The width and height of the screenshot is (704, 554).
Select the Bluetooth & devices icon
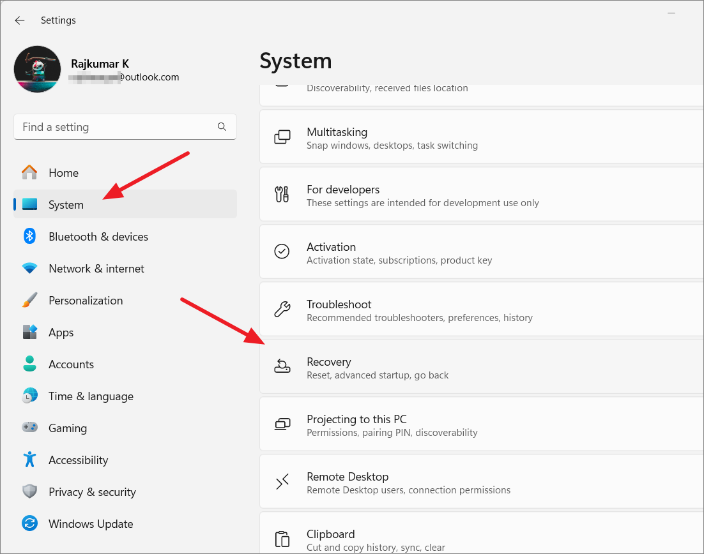click(x=30, y=236)
